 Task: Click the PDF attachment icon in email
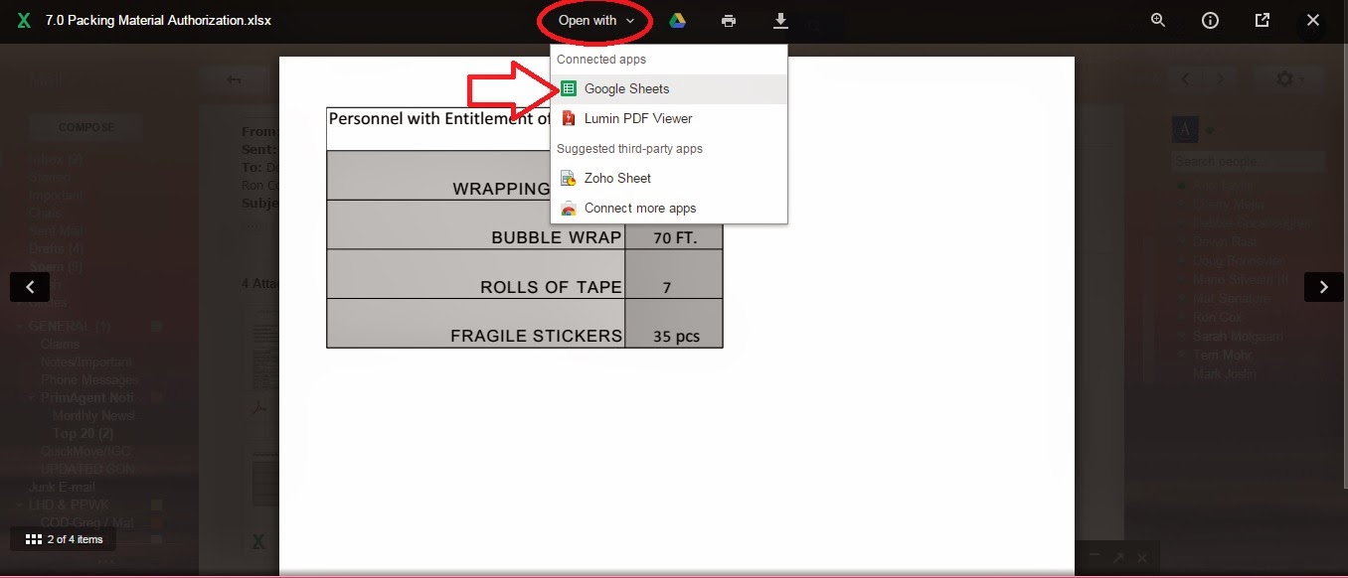coord(257,407)
